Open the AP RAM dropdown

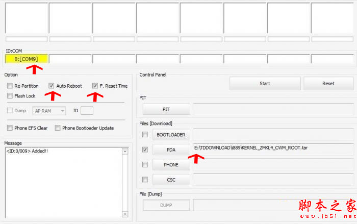click(49, 111)
